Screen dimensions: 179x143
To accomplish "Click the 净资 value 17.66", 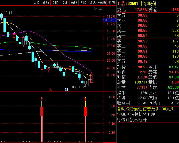I will 143,98.
